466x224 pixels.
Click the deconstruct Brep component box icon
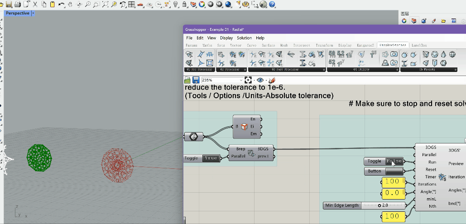tap(244, 127)
